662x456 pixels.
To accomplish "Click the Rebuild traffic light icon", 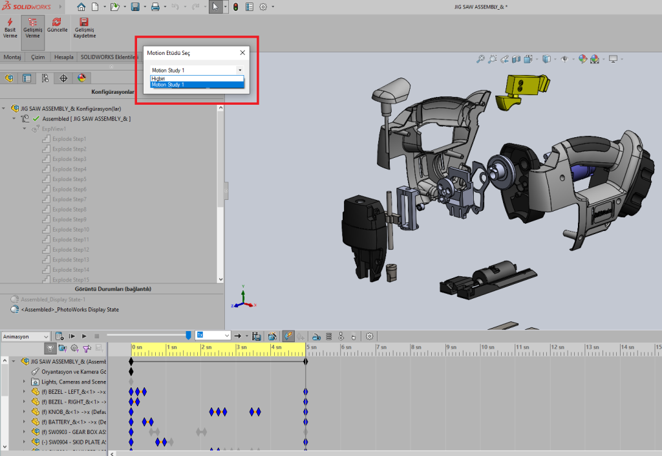I will click(x=235, y=7).
